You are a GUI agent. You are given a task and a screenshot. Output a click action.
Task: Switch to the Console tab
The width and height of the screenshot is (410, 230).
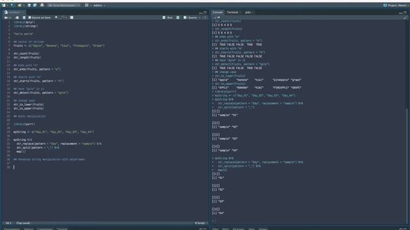217,12
